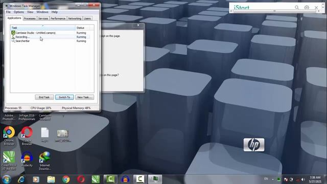This screenshot has width=327, height=184.
Task: Switch to Camtasia Recorder taskbar window
Action: tap(140, 179)
